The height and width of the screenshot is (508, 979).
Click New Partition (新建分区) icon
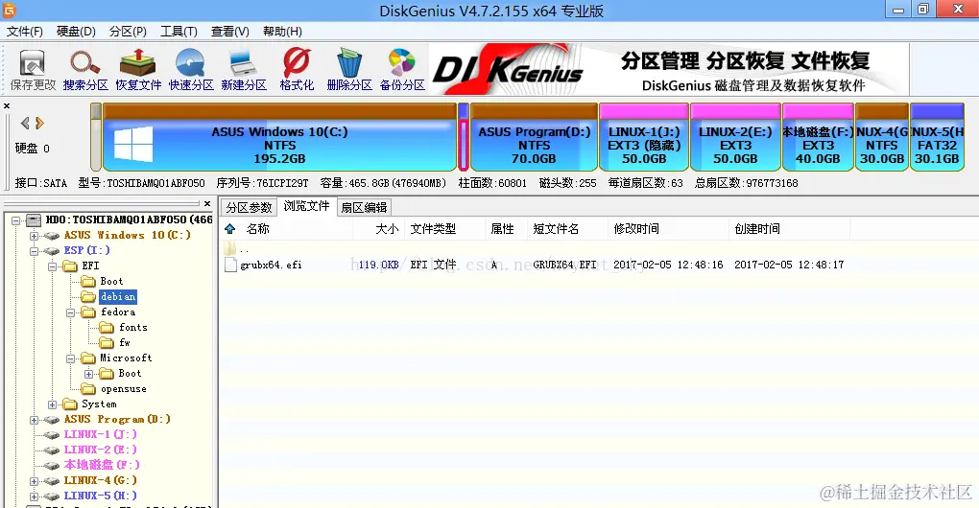[244, 69]
